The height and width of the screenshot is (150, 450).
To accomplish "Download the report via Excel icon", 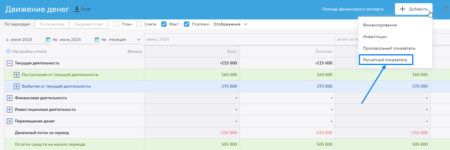I will coord(77,9).
